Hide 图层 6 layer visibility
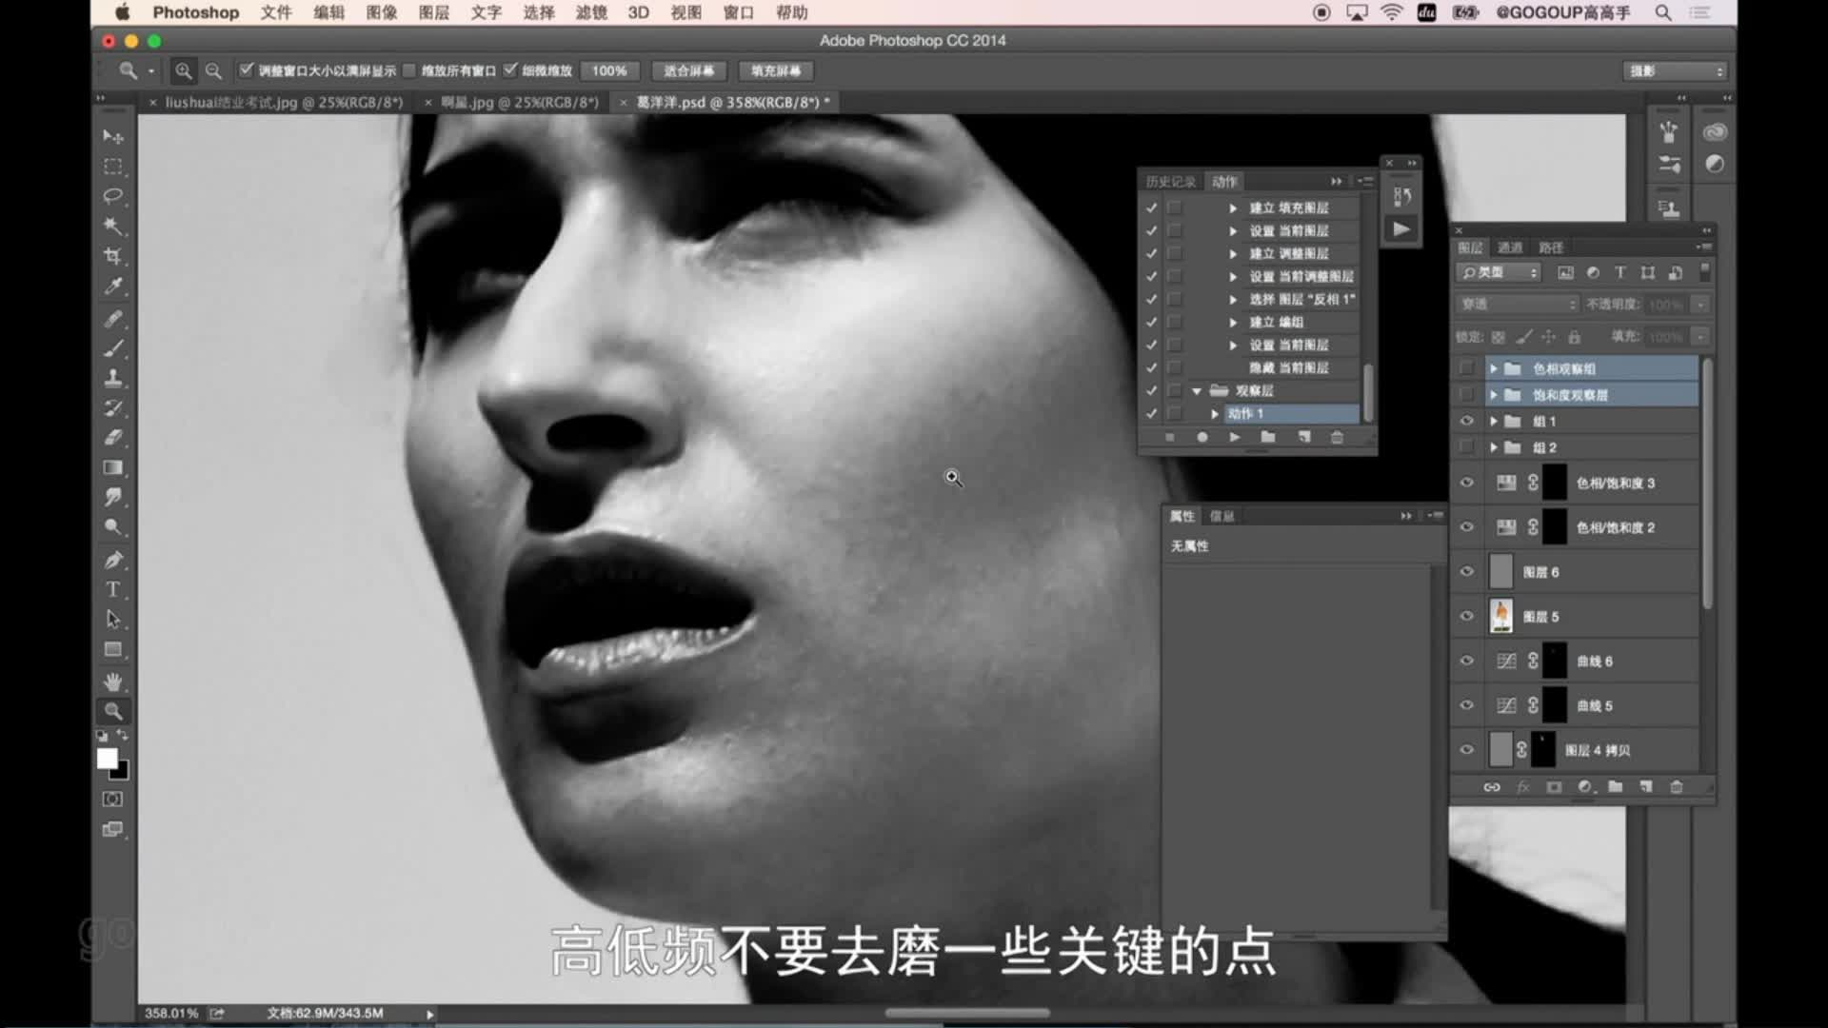Viewport: 1828px width, 1028px height. tap(1467, 571)
